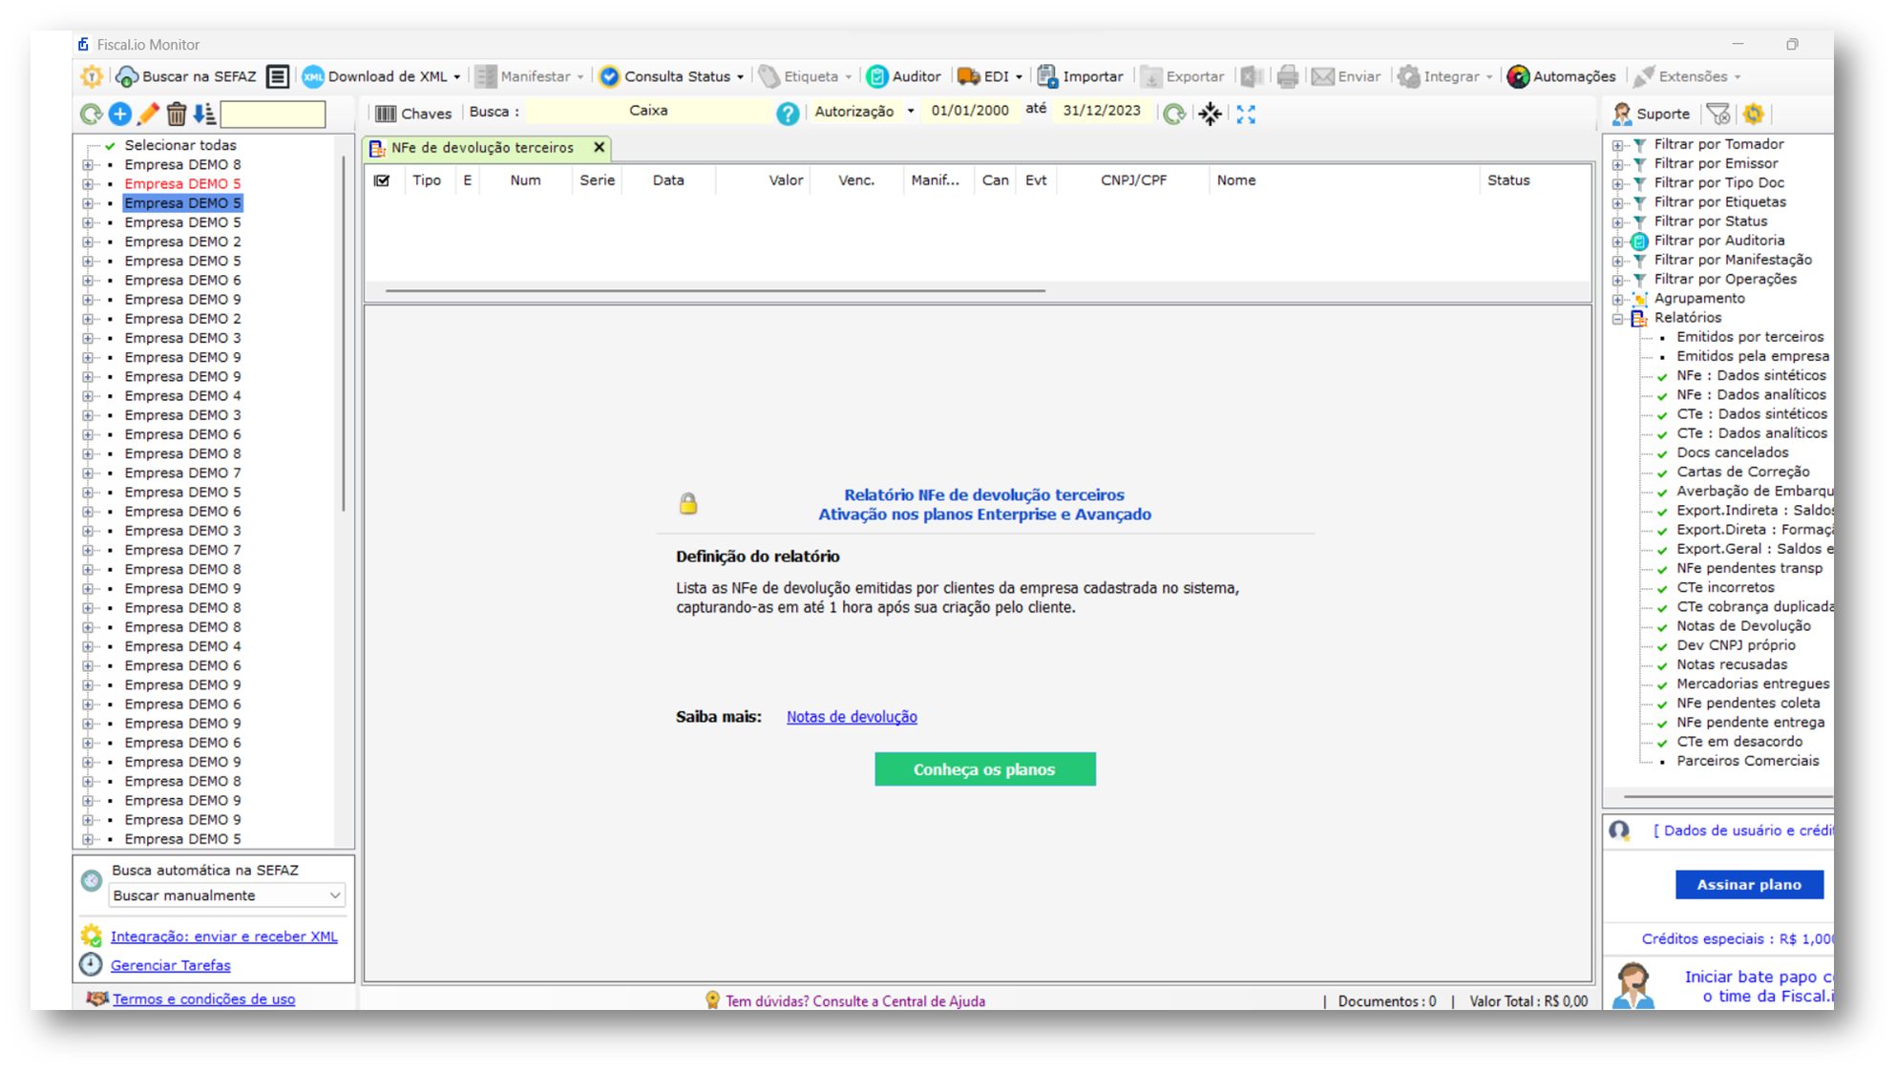This screenshot has height=1072, width=1896.
Task: Open the Consulta Status dropdown arrow
Action: (740, 77)
